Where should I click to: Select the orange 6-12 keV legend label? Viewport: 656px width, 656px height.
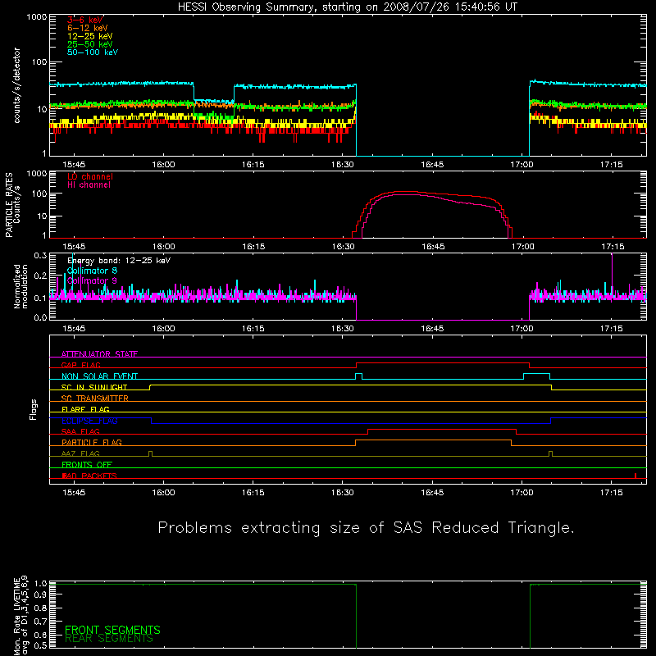[88, 28]
